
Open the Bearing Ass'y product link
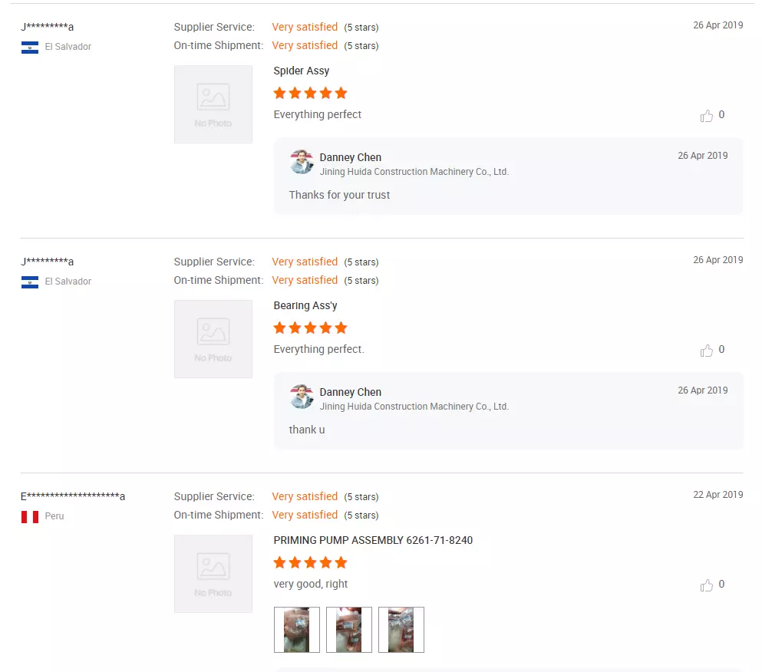click(305, 305)
